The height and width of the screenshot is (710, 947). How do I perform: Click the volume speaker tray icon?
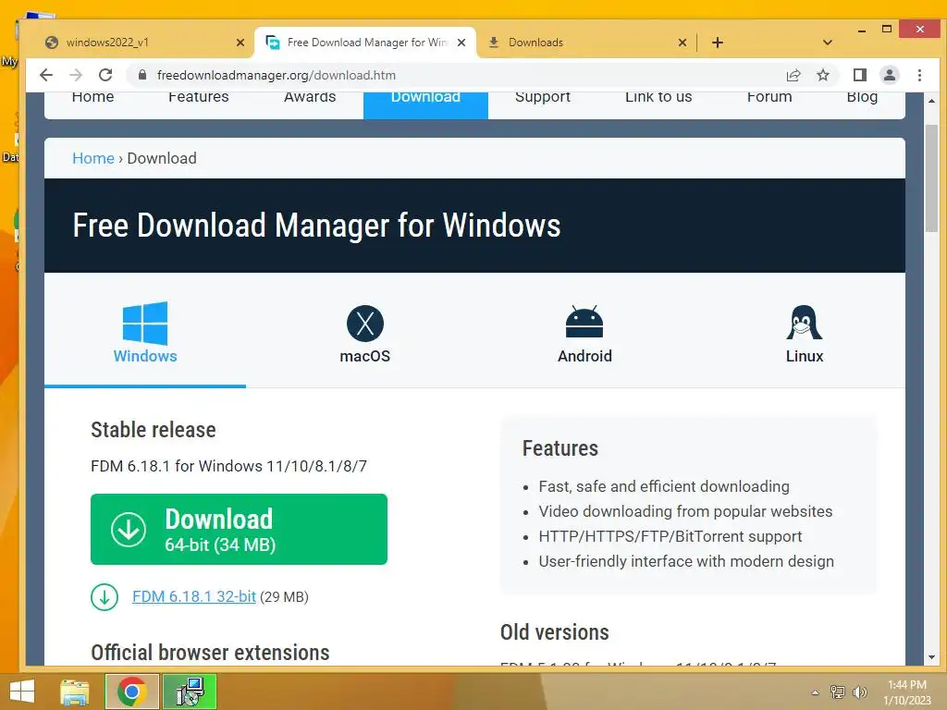click(x=859, y=692)
